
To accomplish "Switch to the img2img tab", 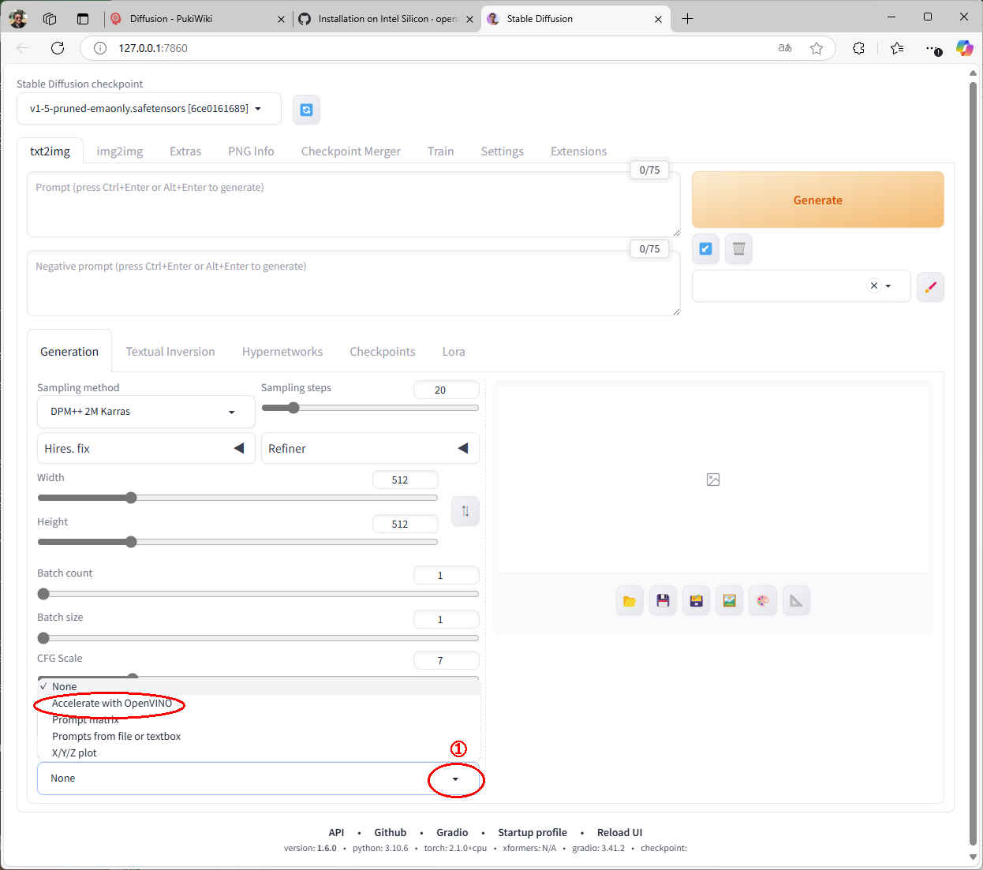I will [120, 151].
